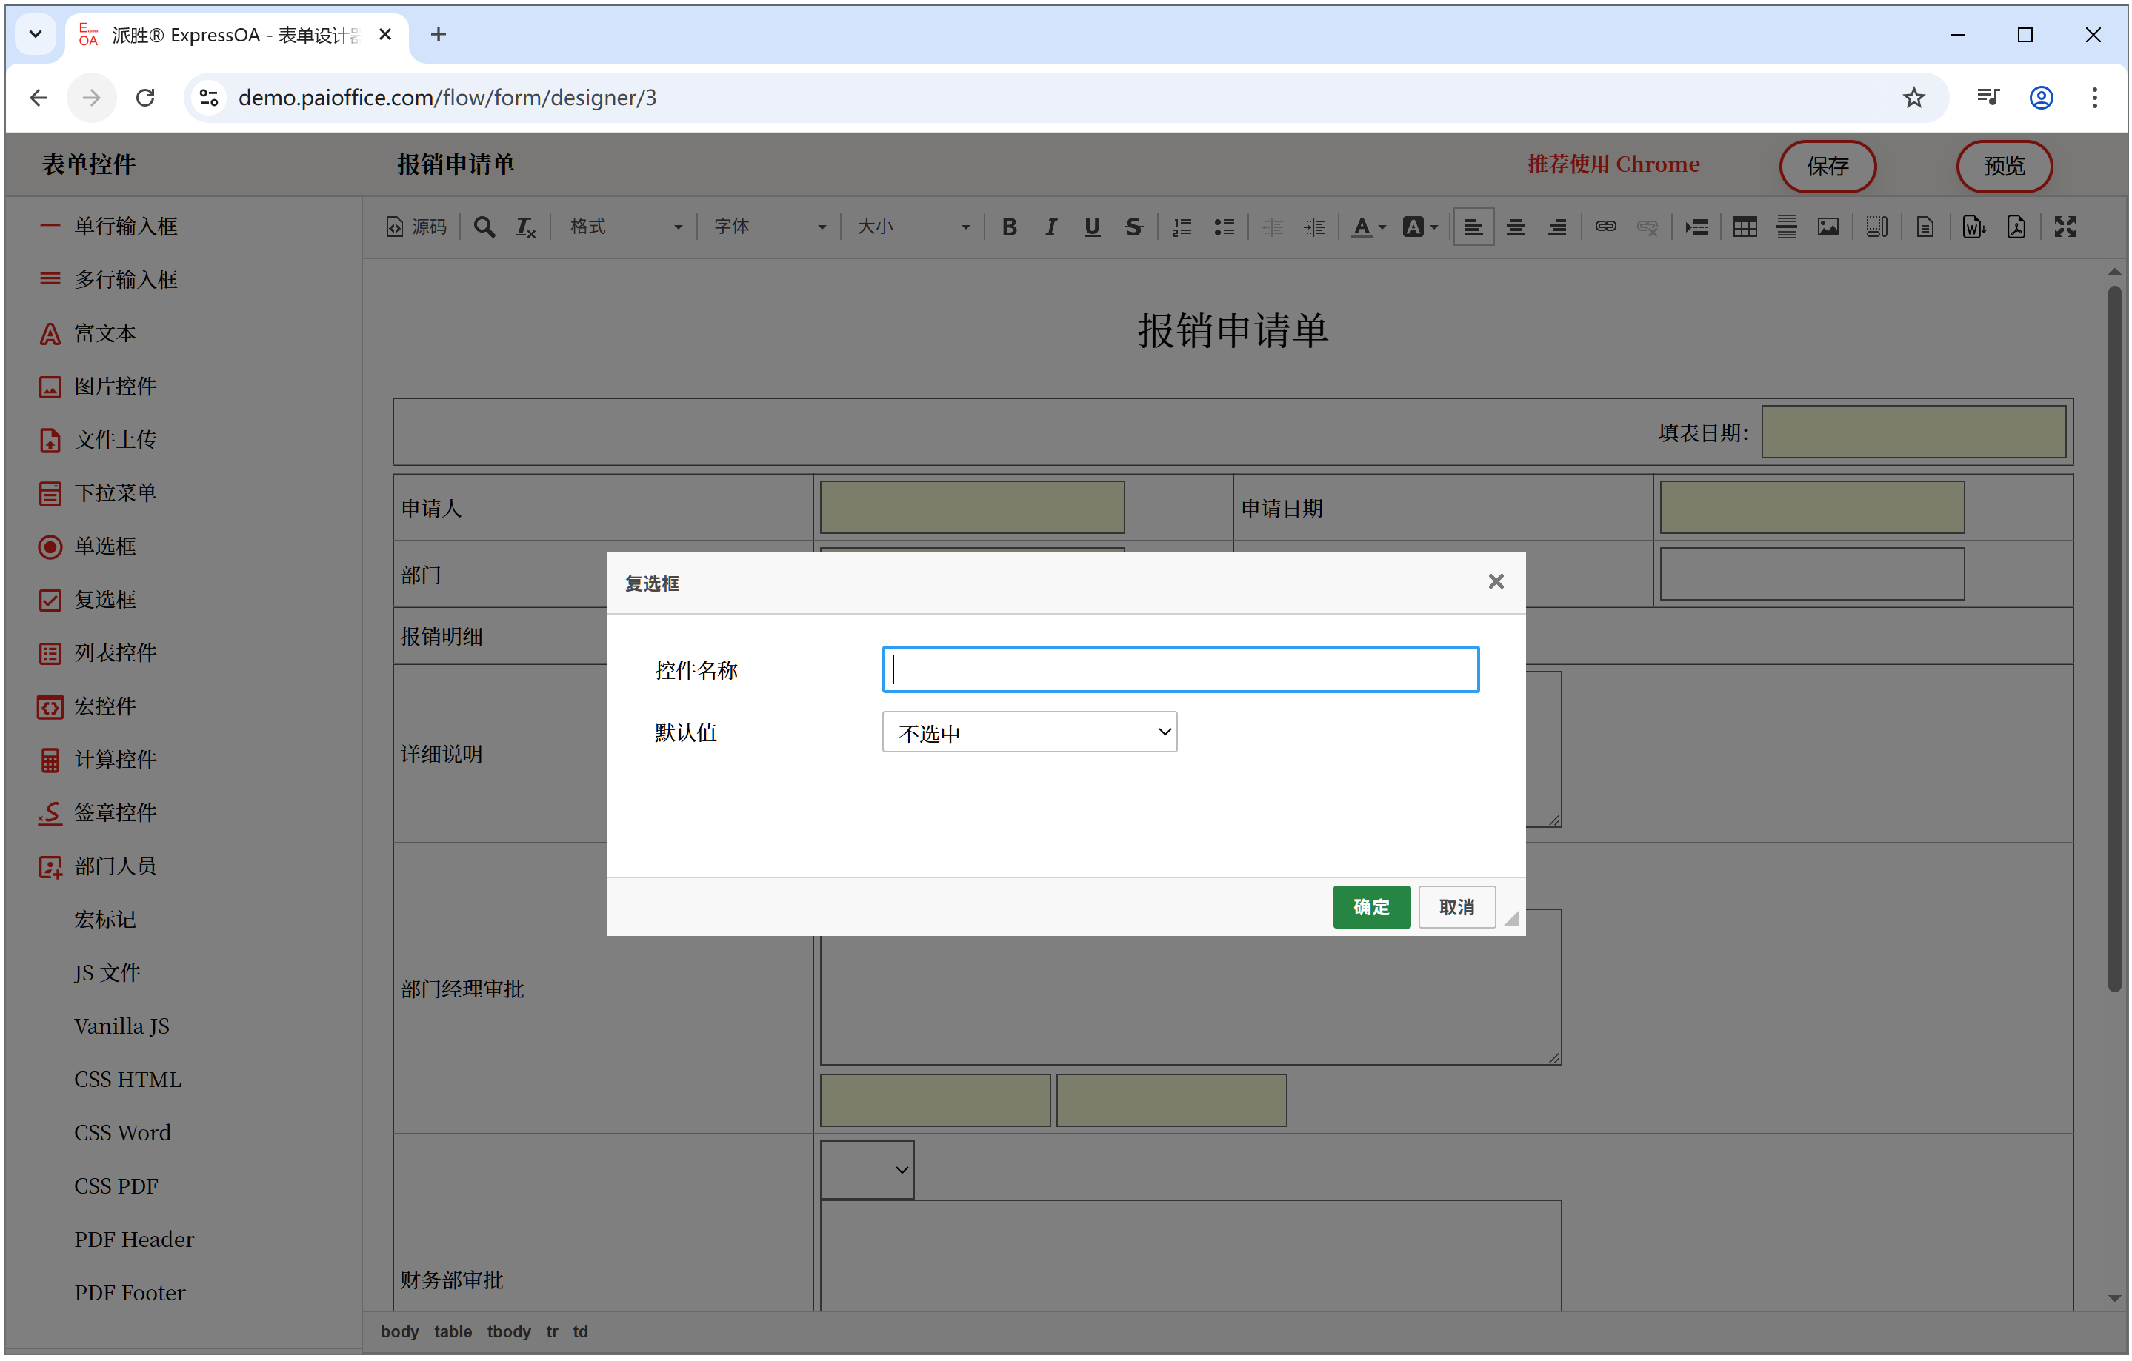This screenshot has height=1361, width=2132.
Task: Click the insert image toolbar icon
Action: (1828, 227)
